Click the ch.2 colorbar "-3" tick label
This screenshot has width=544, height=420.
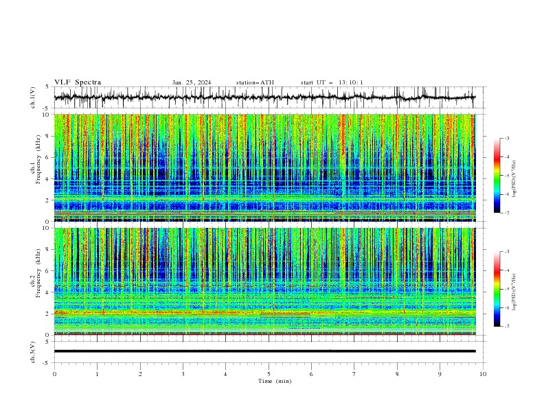click(x=507, y=252)
